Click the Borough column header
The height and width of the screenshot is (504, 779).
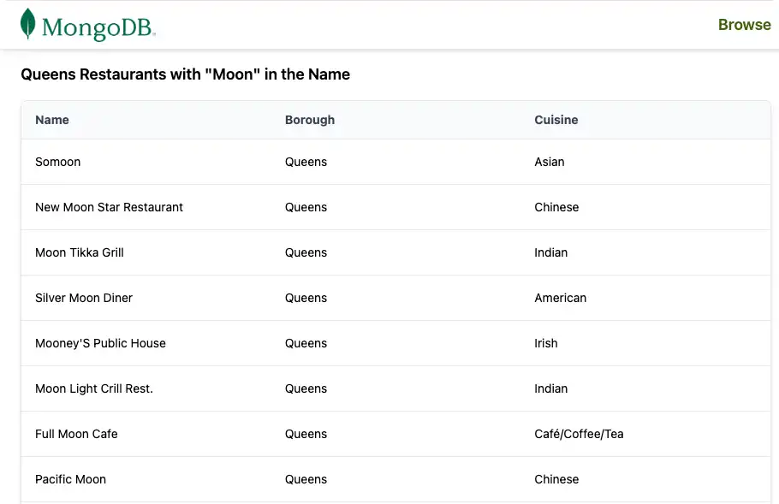click(310, 120)
